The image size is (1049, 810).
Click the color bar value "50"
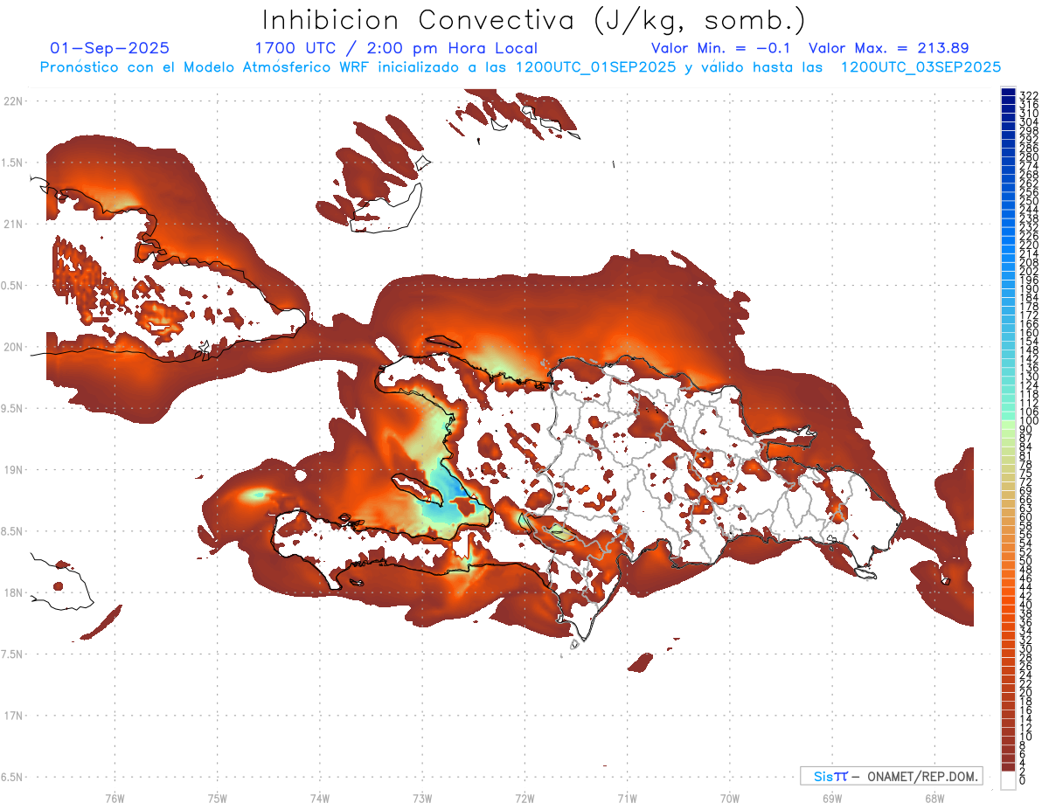coord(1026,560)
